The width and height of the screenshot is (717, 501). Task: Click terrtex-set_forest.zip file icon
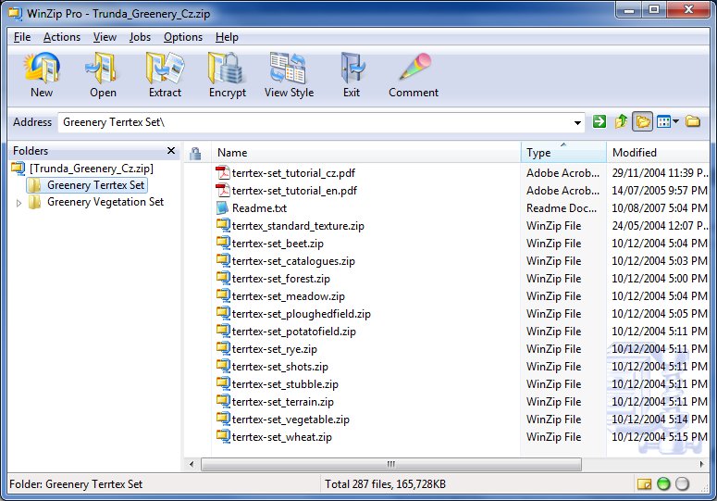coord(223,278)
